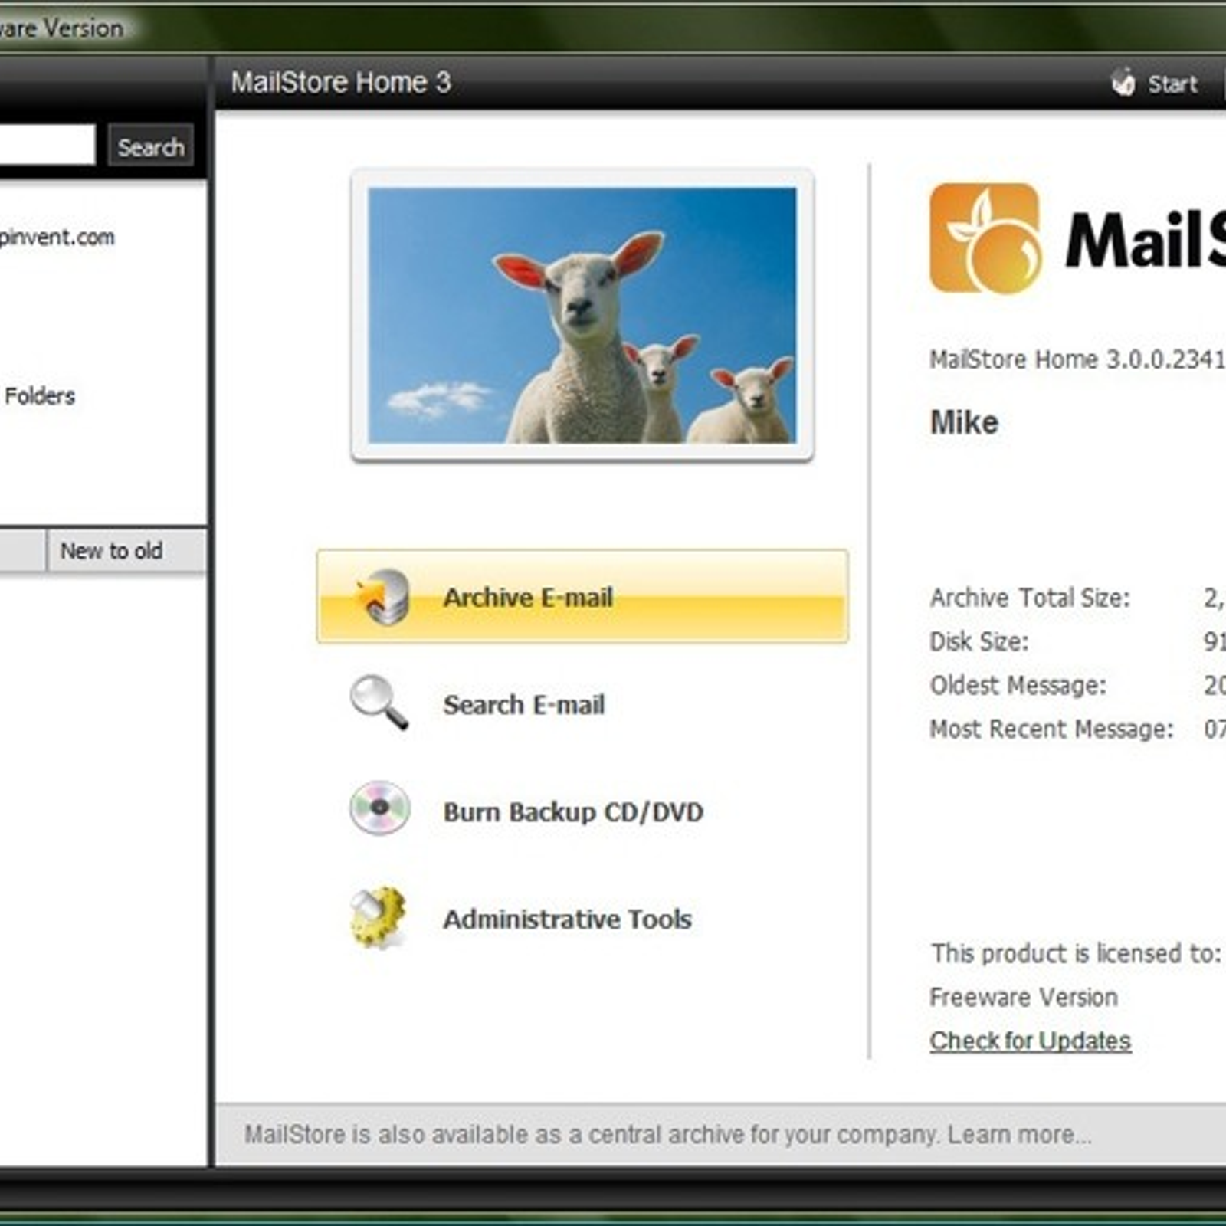Click the Start button label

(x=1172, y=84)
